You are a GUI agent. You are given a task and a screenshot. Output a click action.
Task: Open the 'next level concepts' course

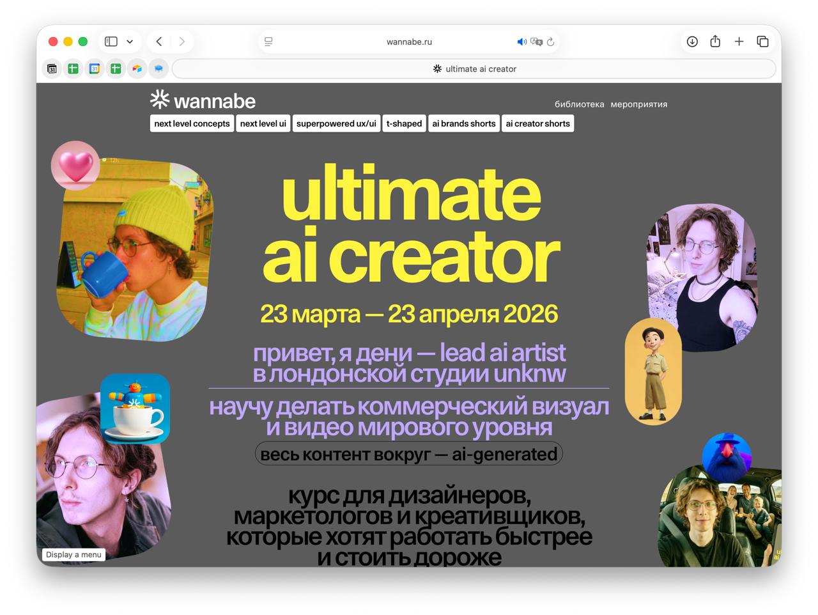click(192, 123)
